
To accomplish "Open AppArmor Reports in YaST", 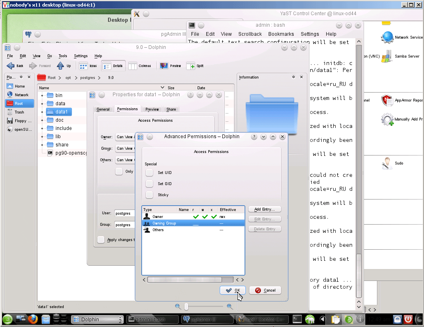I will tap(402, 100).
